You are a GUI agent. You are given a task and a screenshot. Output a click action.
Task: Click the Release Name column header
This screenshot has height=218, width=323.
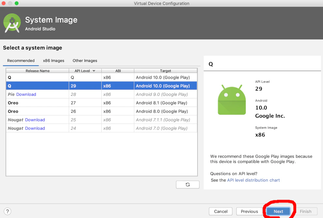[x=37, y=71]
